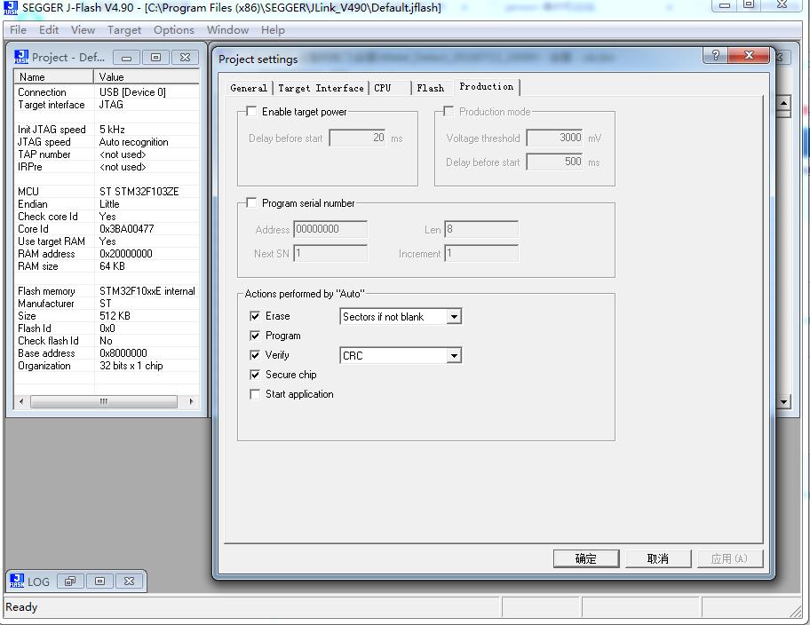The width and height of the screenshot is (810, 625).
Task: Click background window scroll up arrow
Action: 783,103
